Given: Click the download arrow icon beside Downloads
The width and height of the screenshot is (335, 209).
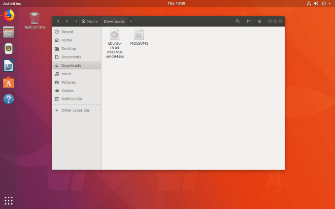Looking at the screenshot, I should pyautogui.click(x=57, y=65).
